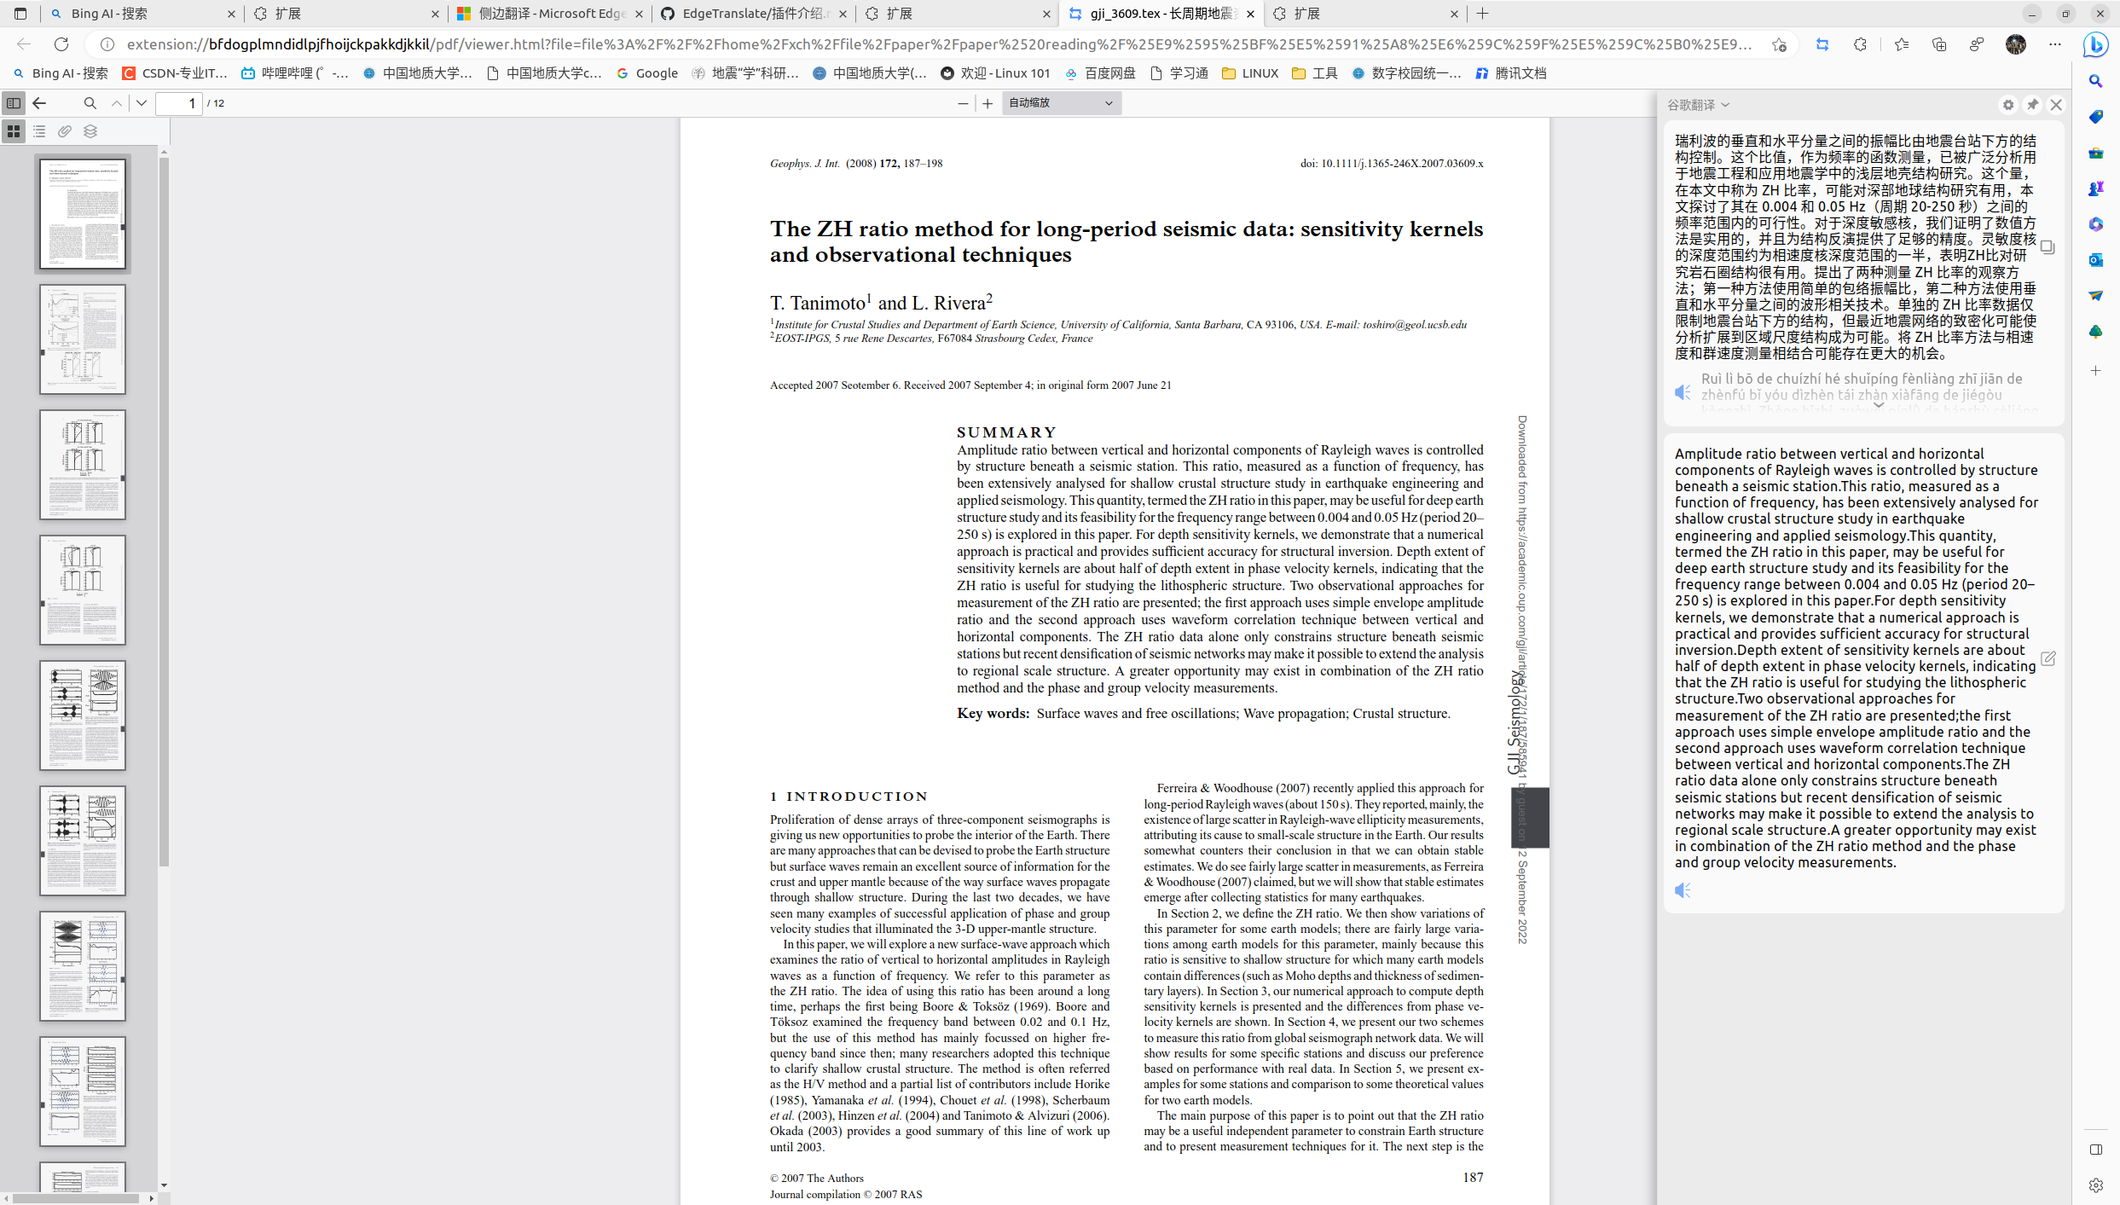2120x1205 pixels.
Task: Open the 自动缩放 zoom level dropdown
Action: [1061, 103]
